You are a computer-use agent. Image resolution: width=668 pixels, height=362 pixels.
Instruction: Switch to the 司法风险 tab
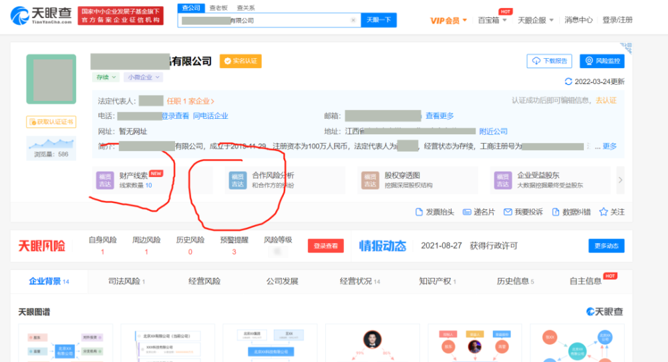click(x=126, y=281)
